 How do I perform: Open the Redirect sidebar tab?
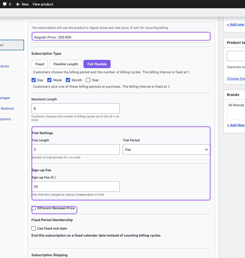(7, 108)
